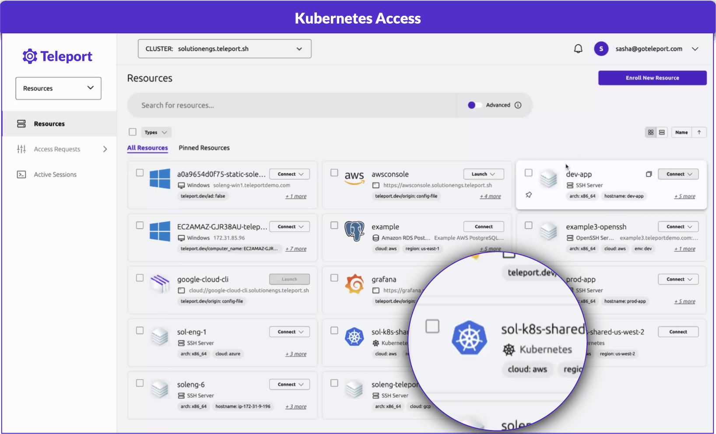Click the PostgreSQL elephant icon for example
716x434 pixels.
tap(354, 231)
